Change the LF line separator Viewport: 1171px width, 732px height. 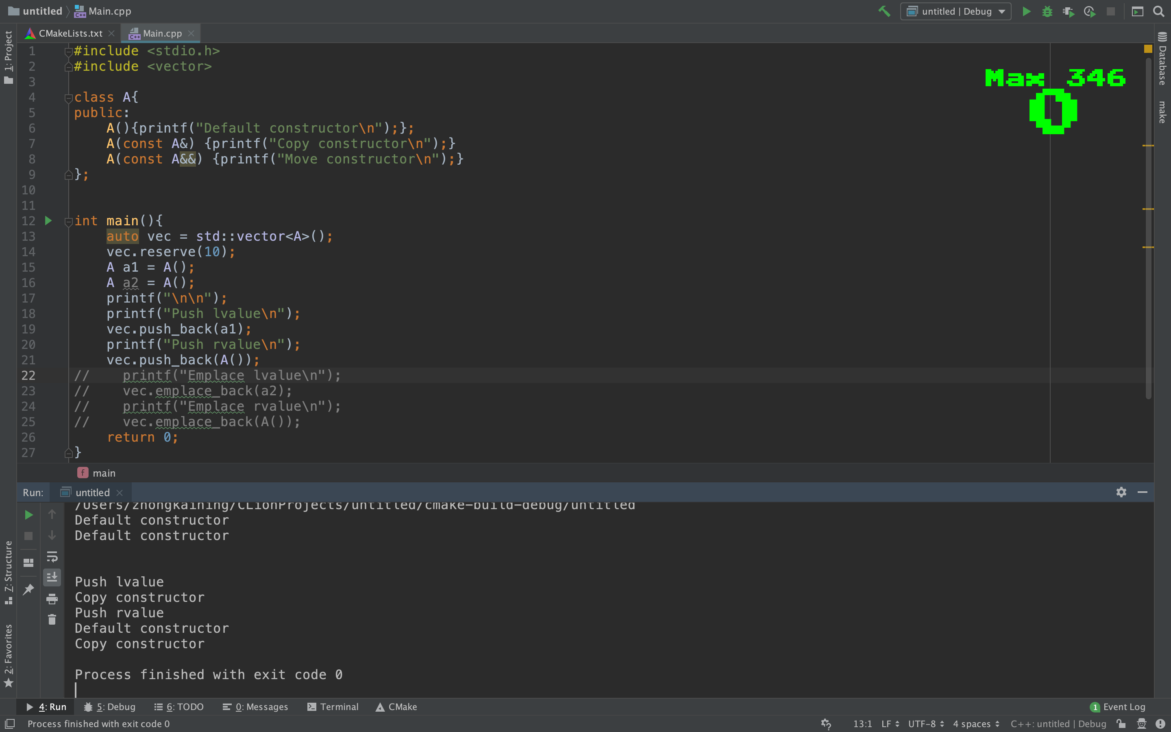[890, 724]
